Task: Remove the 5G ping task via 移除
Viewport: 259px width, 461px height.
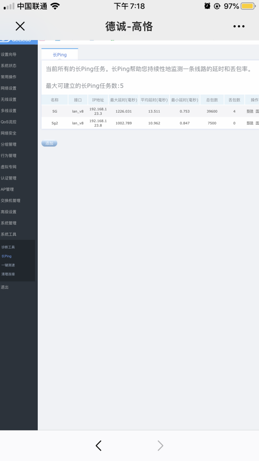Action: click(x=250, y=111)
